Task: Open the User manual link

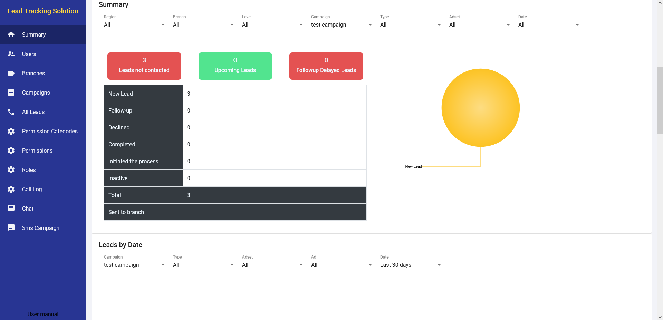Action: pos(43,314)
